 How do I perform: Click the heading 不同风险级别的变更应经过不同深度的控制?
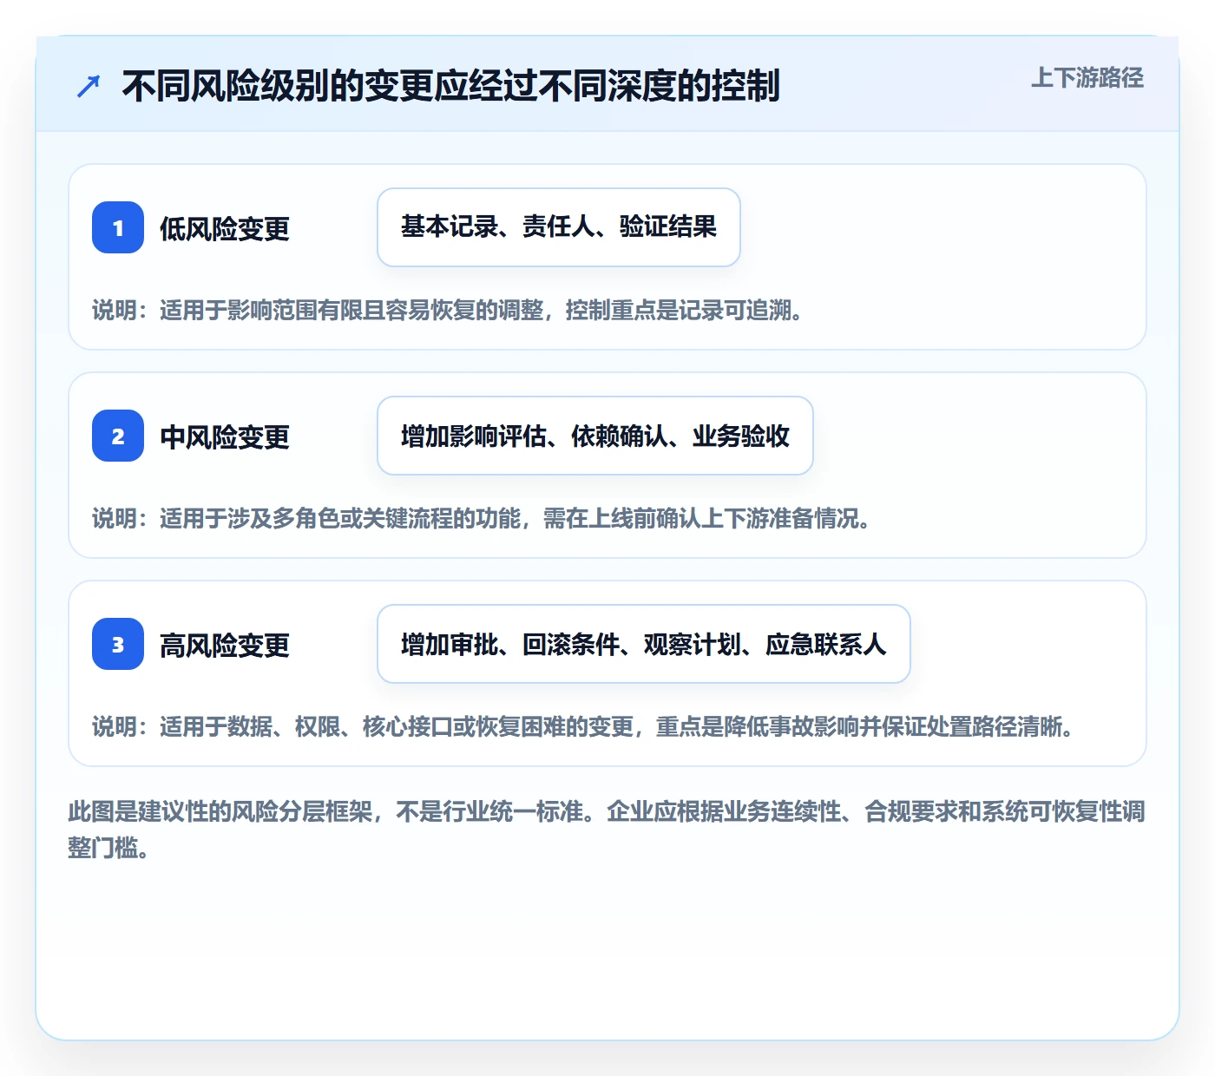450,86
